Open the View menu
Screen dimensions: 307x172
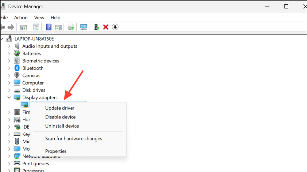[x=39, y=18]
